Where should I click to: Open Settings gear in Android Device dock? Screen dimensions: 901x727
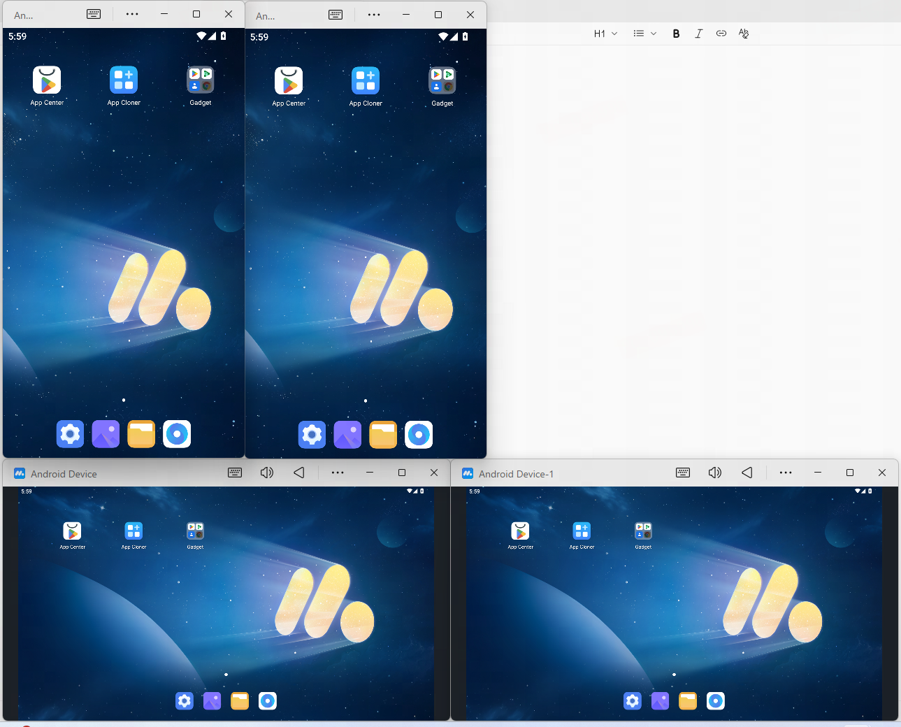tap(185, 700)
